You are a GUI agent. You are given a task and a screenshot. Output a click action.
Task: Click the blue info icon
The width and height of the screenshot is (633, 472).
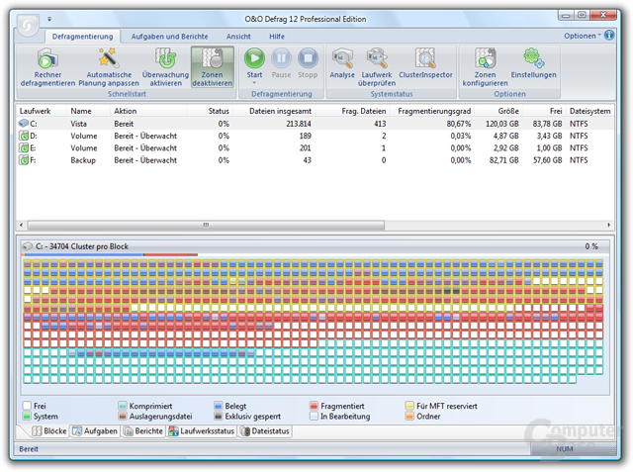coord(609,36)
